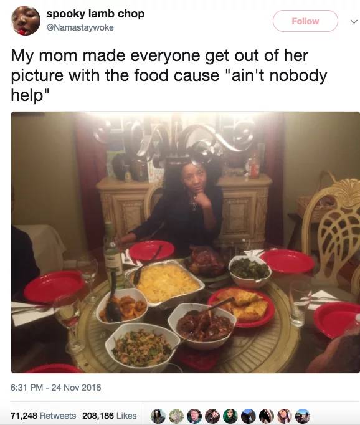This screenshot has width=360, height=425.
Task: Open spooky lamb chop's profile avatar
Action: coord(26,21)
